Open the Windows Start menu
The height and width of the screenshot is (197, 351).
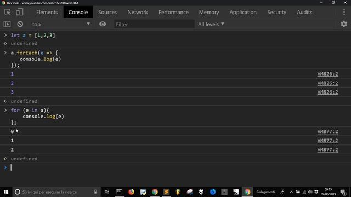[x=6, y=192]
